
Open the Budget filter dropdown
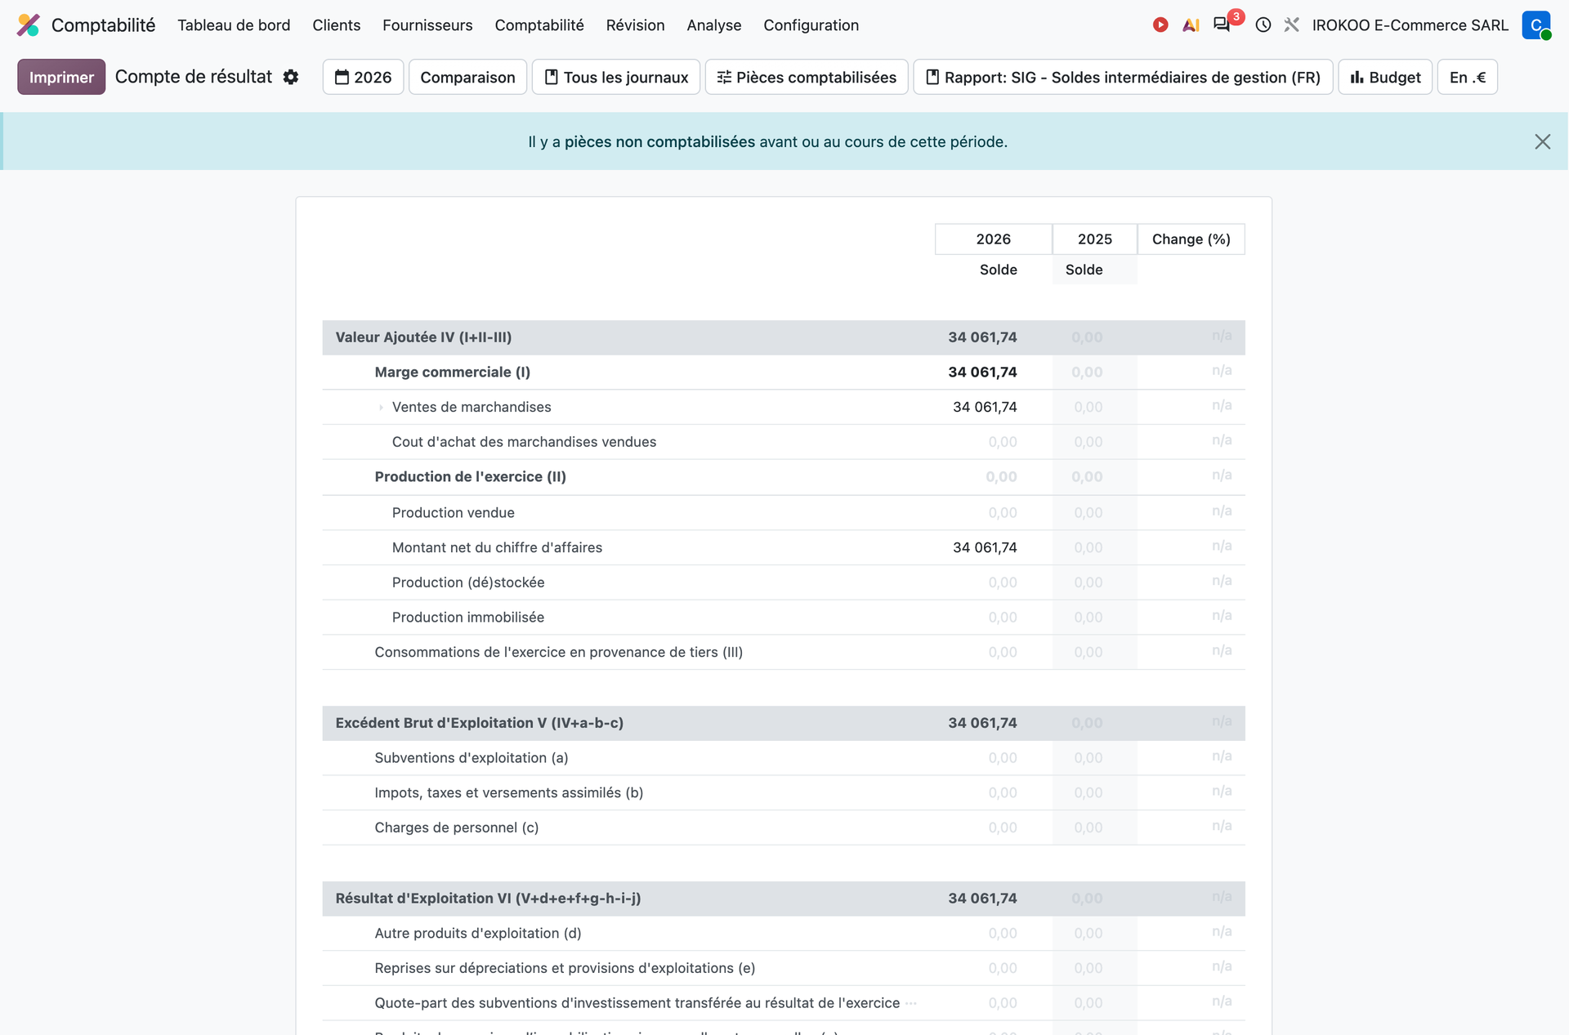pos(1385,77)
